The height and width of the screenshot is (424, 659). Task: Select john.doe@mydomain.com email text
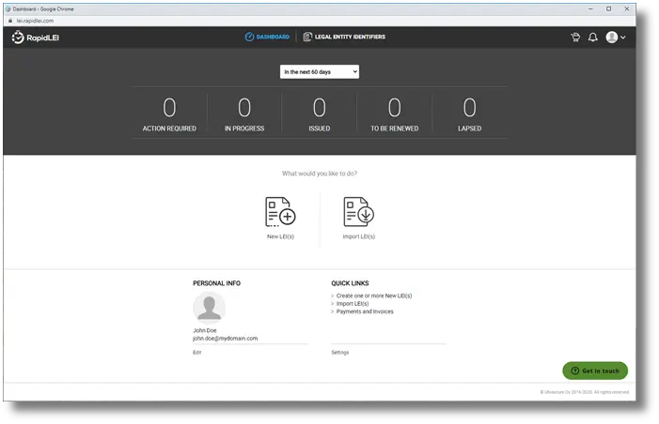[x=226, y=338]
